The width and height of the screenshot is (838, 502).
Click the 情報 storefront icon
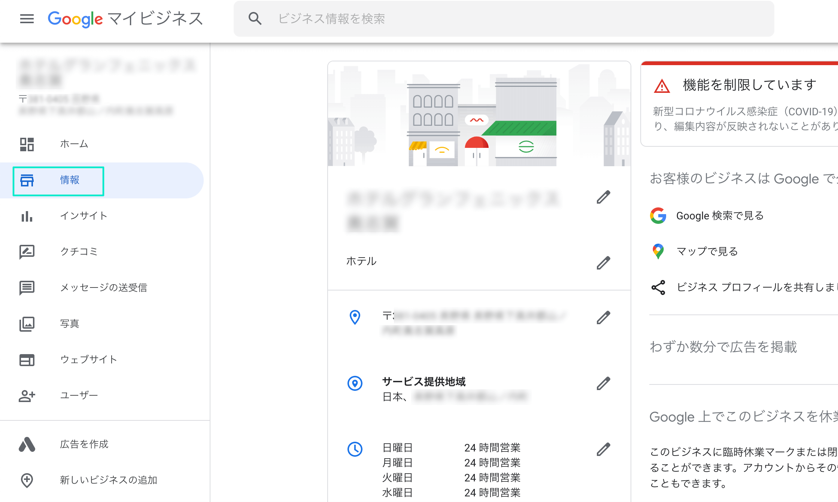pos(27,180)
